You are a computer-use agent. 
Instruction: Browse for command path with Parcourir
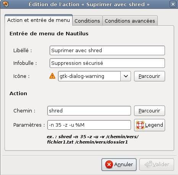pos(149,111)
